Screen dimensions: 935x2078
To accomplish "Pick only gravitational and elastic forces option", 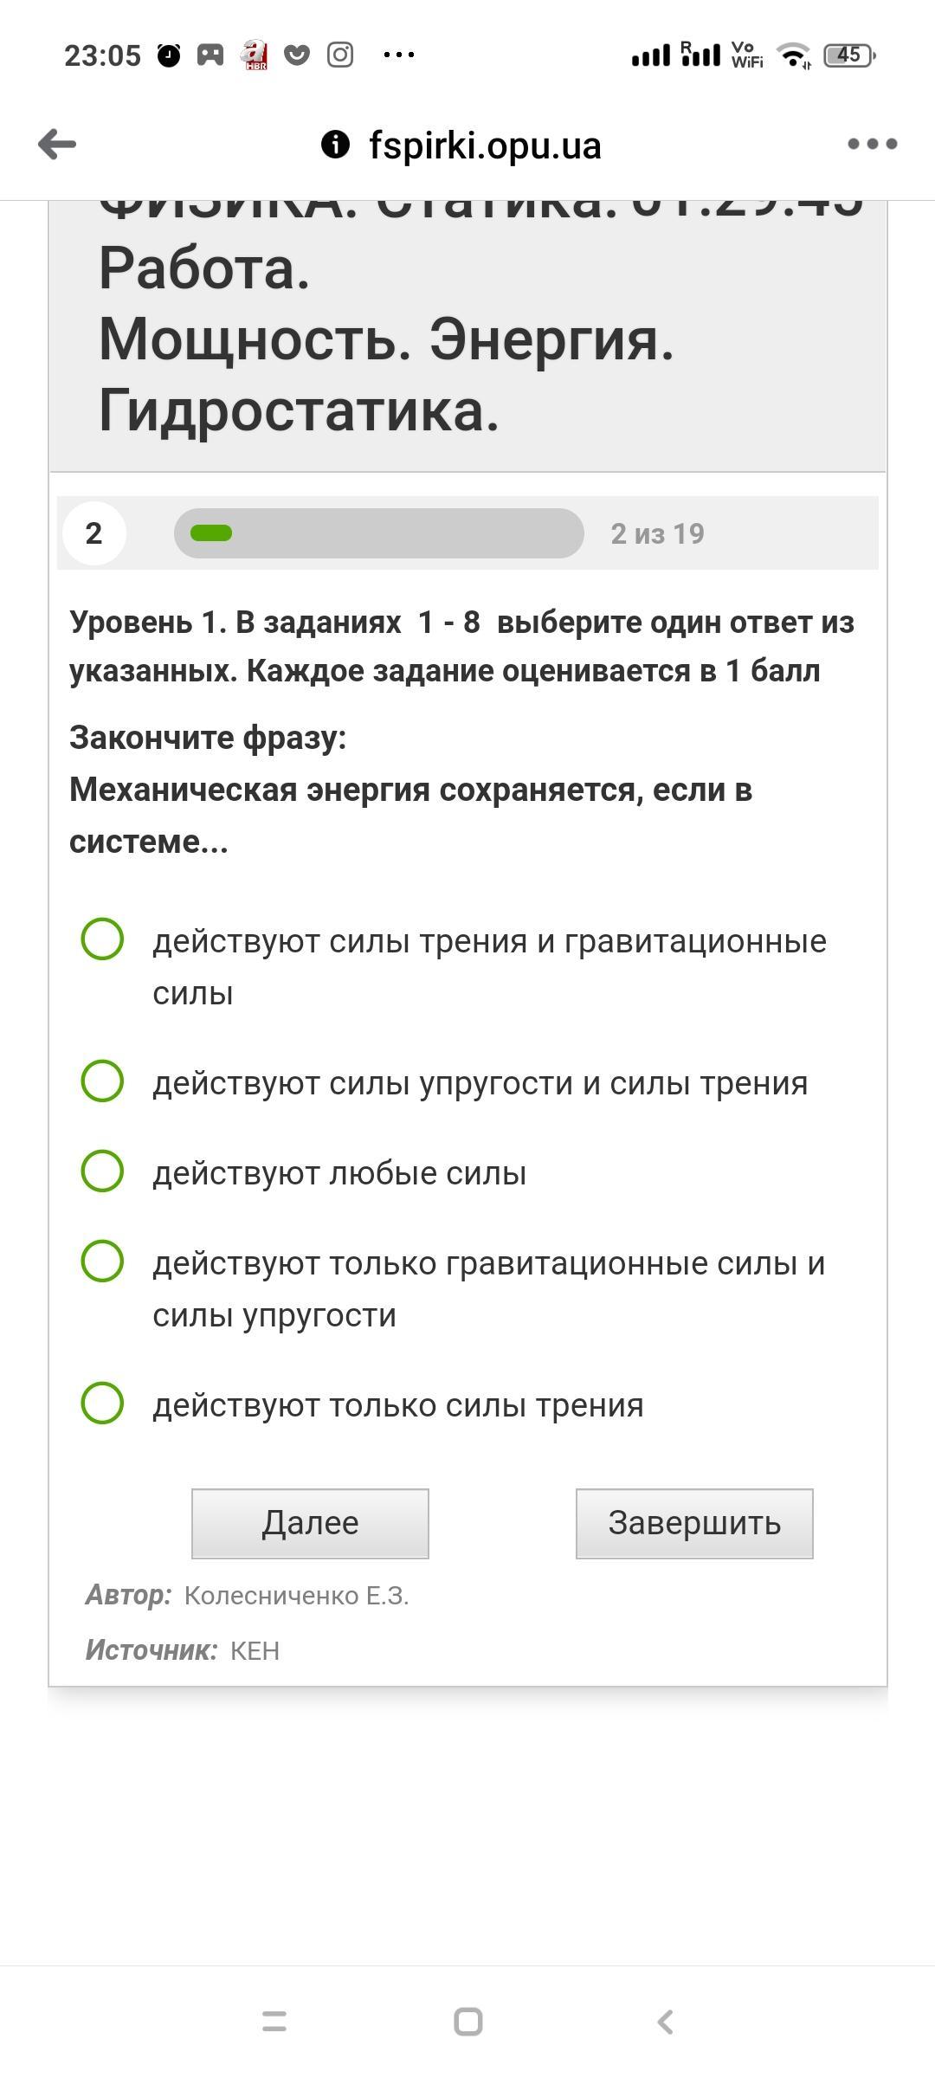I will pyautogui.click(x=102, y=1261).
